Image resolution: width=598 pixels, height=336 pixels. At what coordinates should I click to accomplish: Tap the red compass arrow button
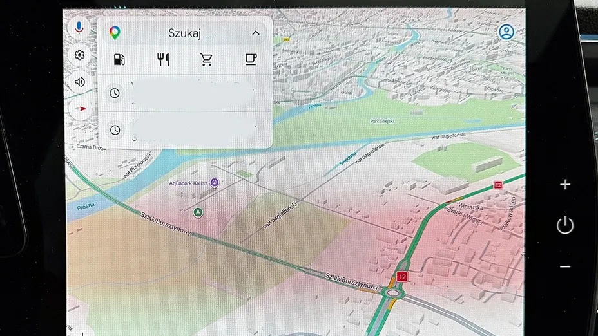[81, 109]
